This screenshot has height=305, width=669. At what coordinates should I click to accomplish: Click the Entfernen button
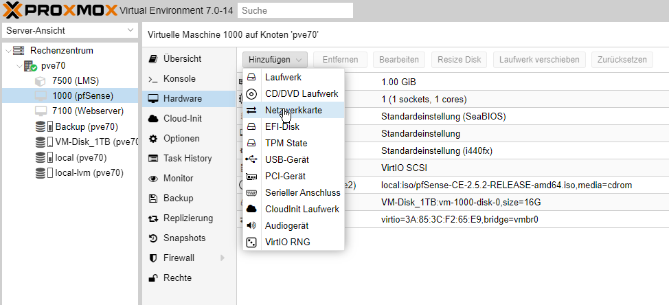(340, 60)
